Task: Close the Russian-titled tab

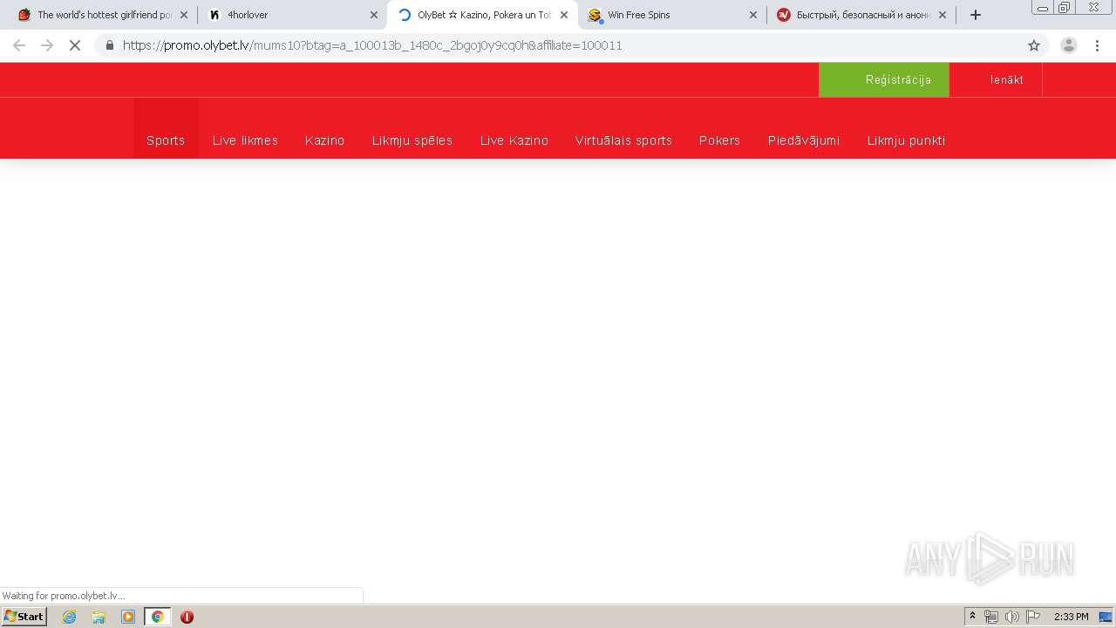Action: 942,15
